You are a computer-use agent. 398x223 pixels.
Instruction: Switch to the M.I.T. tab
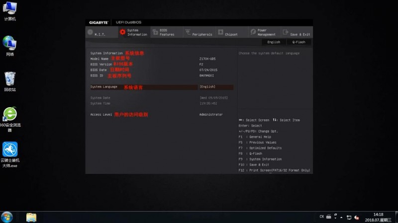(x=101, y=32)
